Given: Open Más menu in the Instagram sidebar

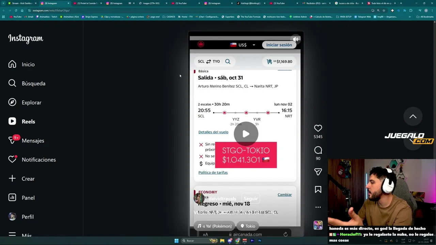Looking at the screenshot, I should tap(20, 235).
